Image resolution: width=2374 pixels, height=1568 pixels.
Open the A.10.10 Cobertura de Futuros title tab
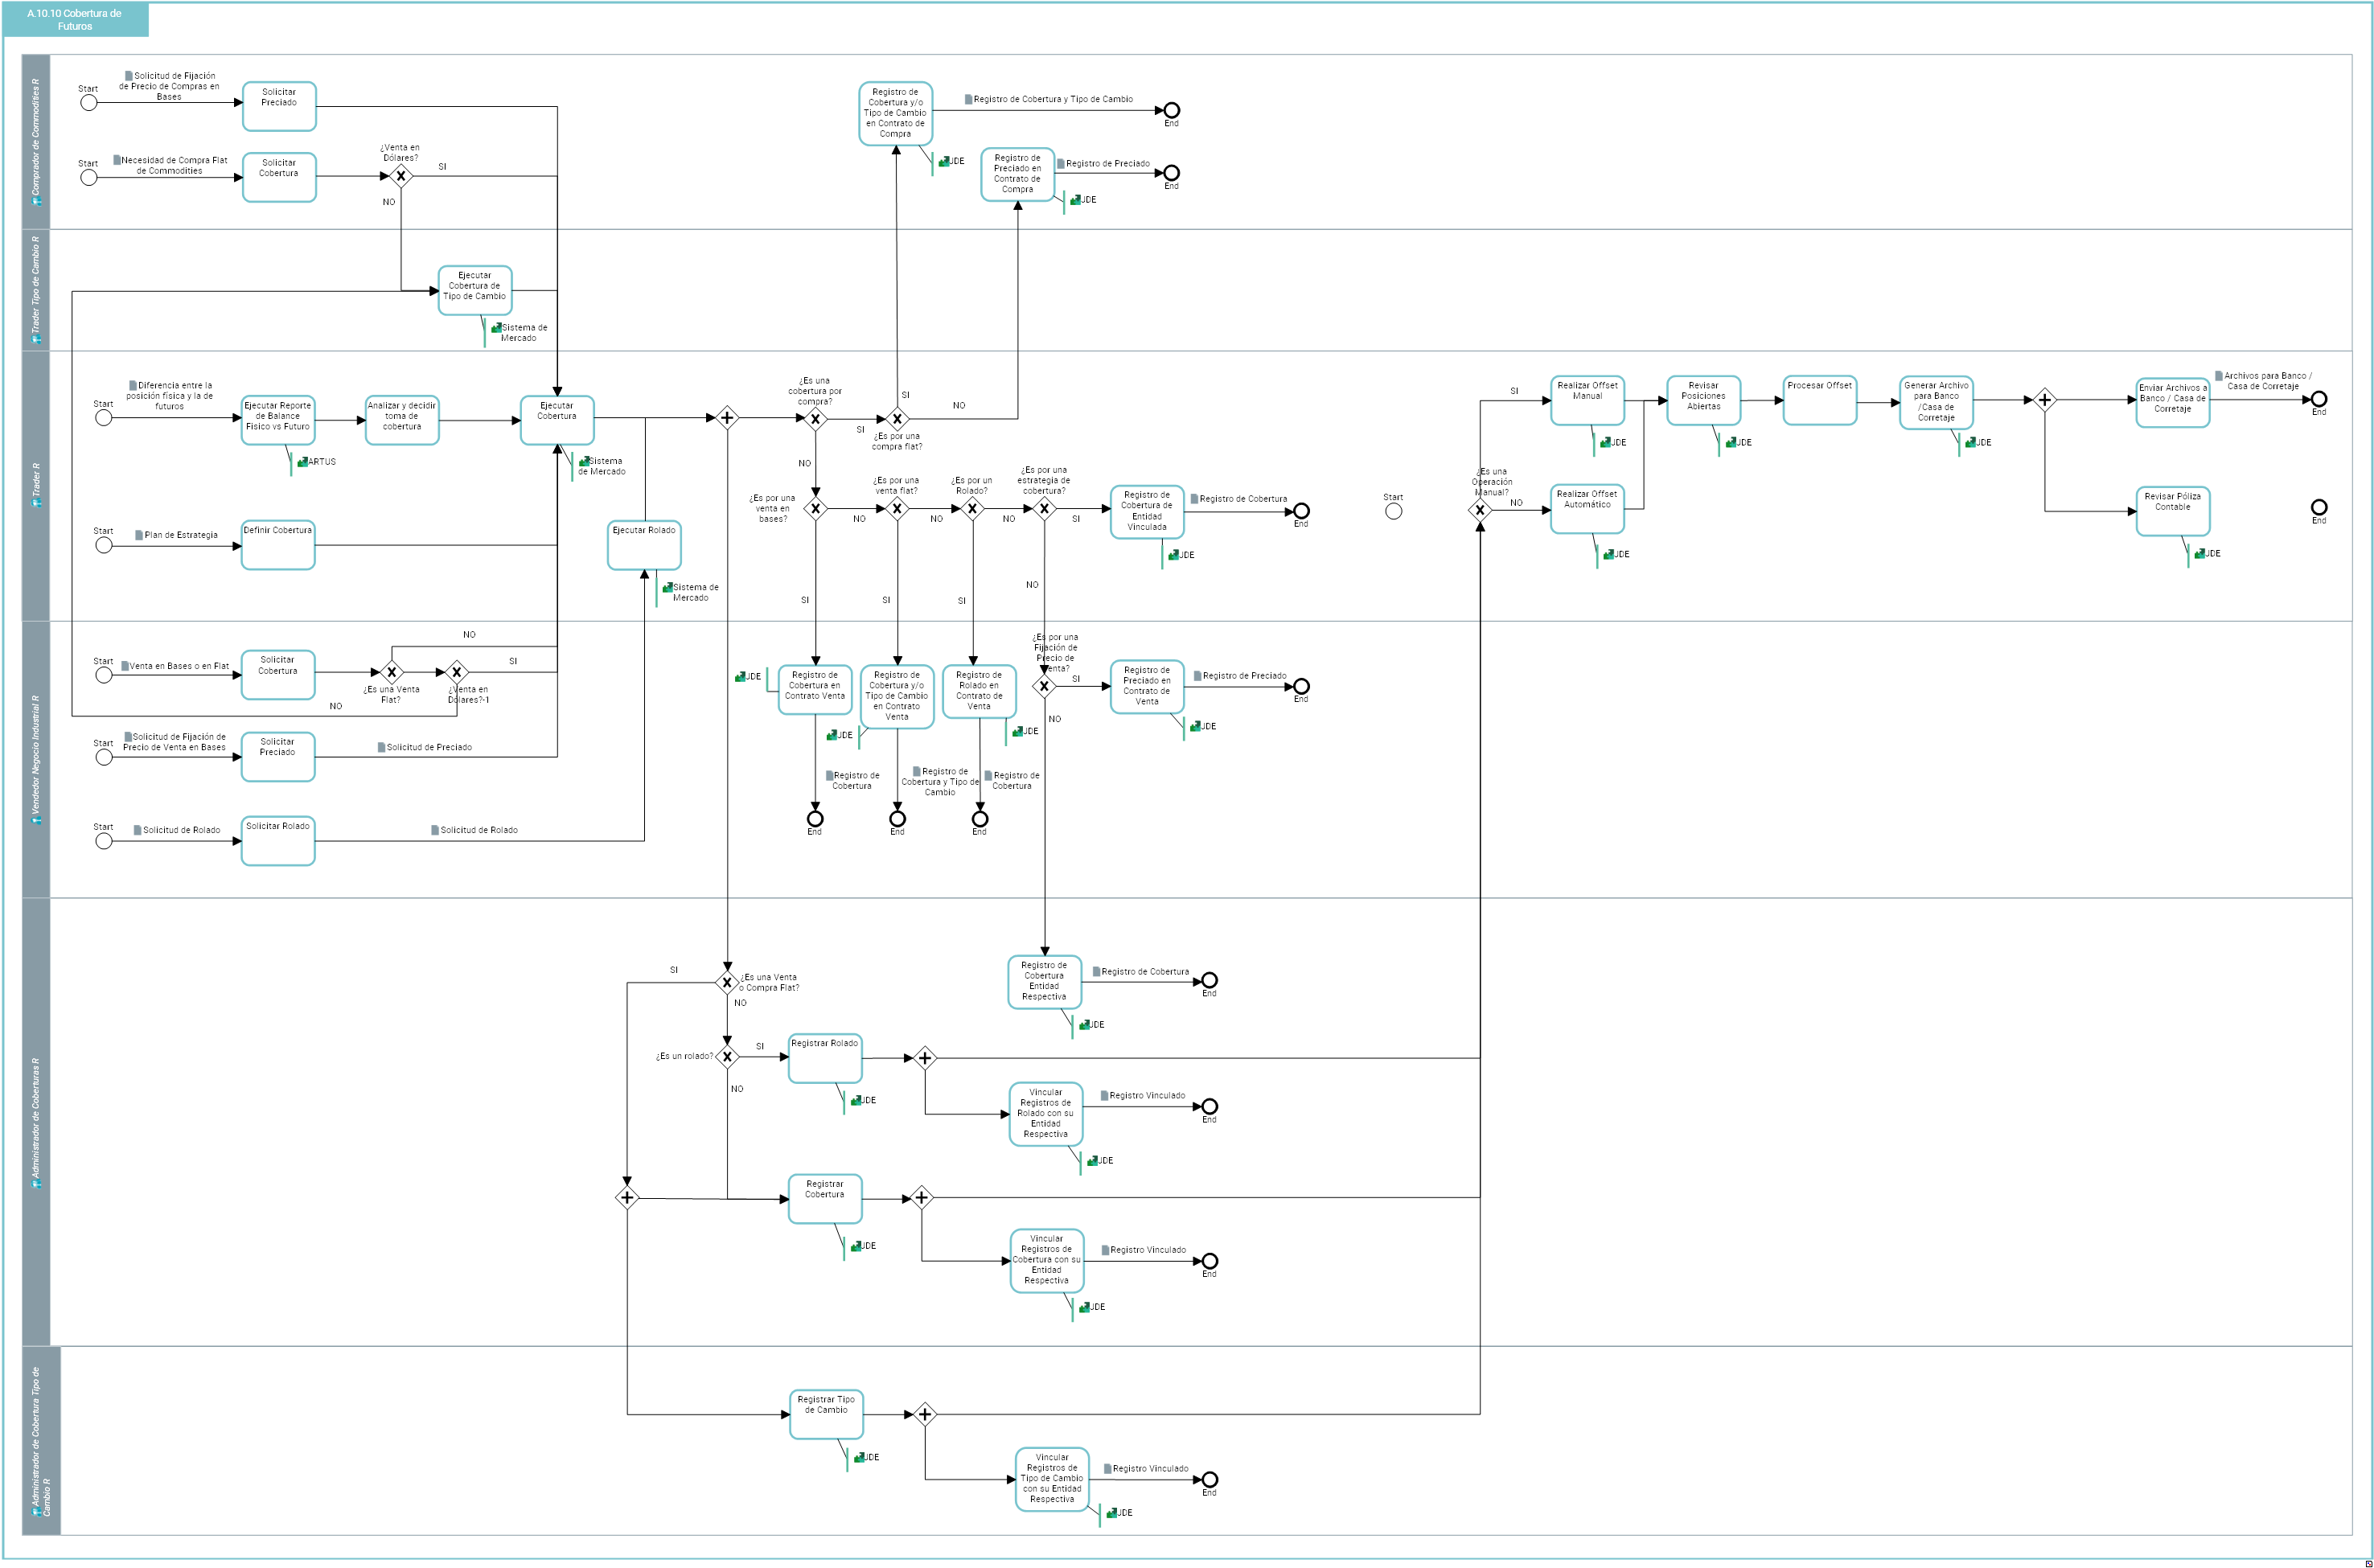coord(75,19)
